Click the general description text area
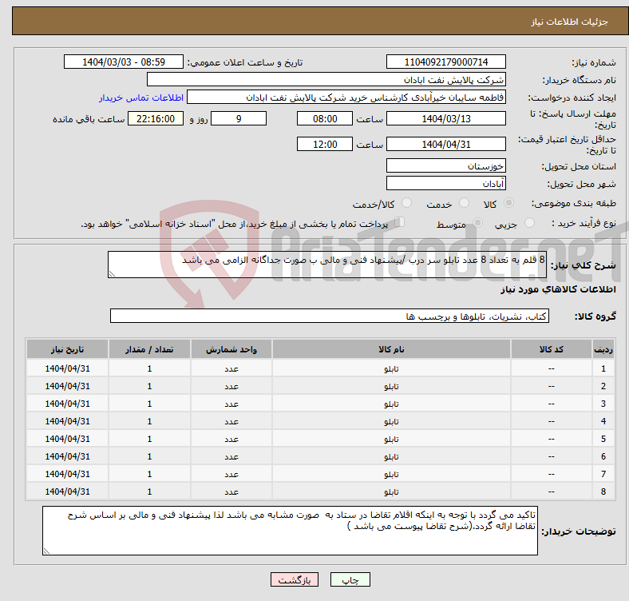This screenshot has width=629, height=601. 327,265
